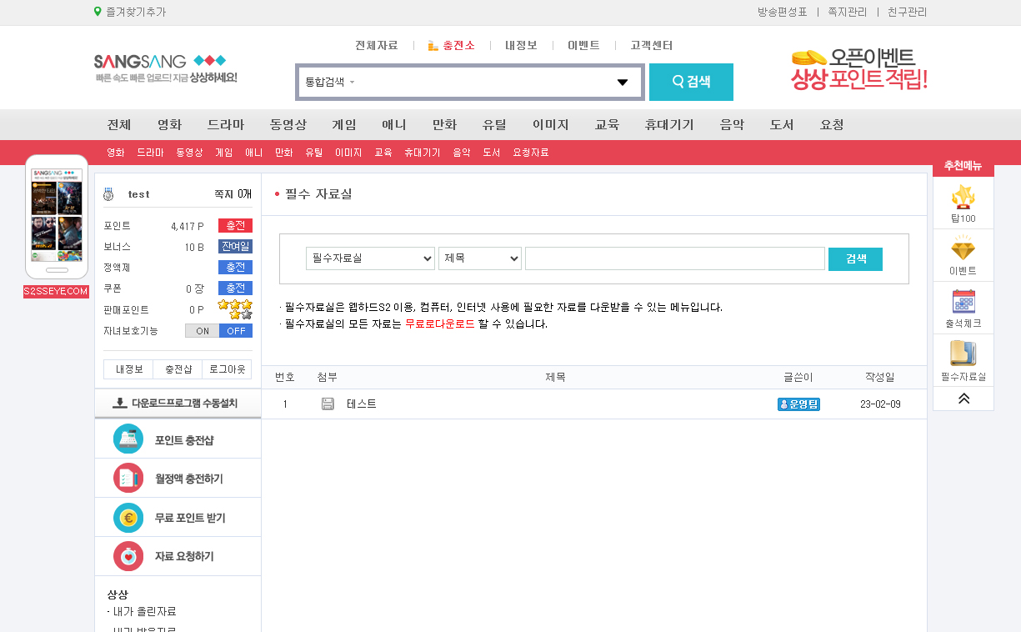Image resolution: width=1021 pixels, height=632 pixels.
Task: Open the 충전소 top menu item
Action: click(452, 46)
